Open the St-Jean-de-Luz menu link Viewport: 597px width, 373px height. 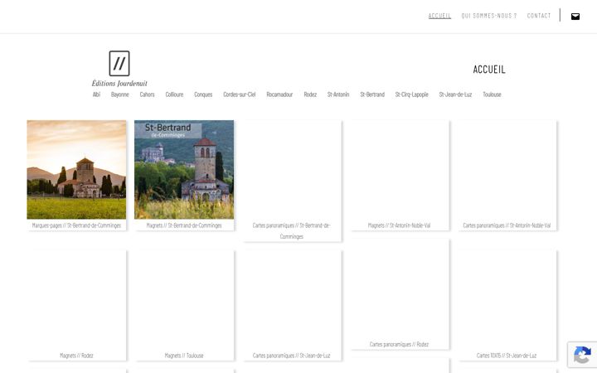455,94
